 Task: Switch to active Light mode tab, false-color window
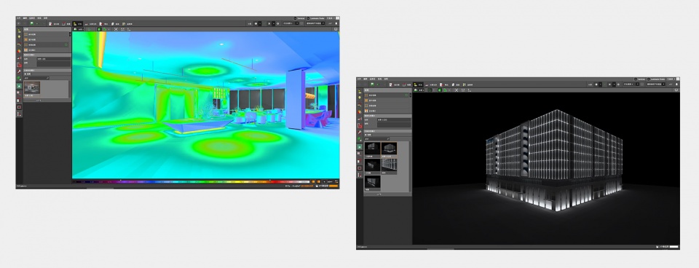pos(78,23)
